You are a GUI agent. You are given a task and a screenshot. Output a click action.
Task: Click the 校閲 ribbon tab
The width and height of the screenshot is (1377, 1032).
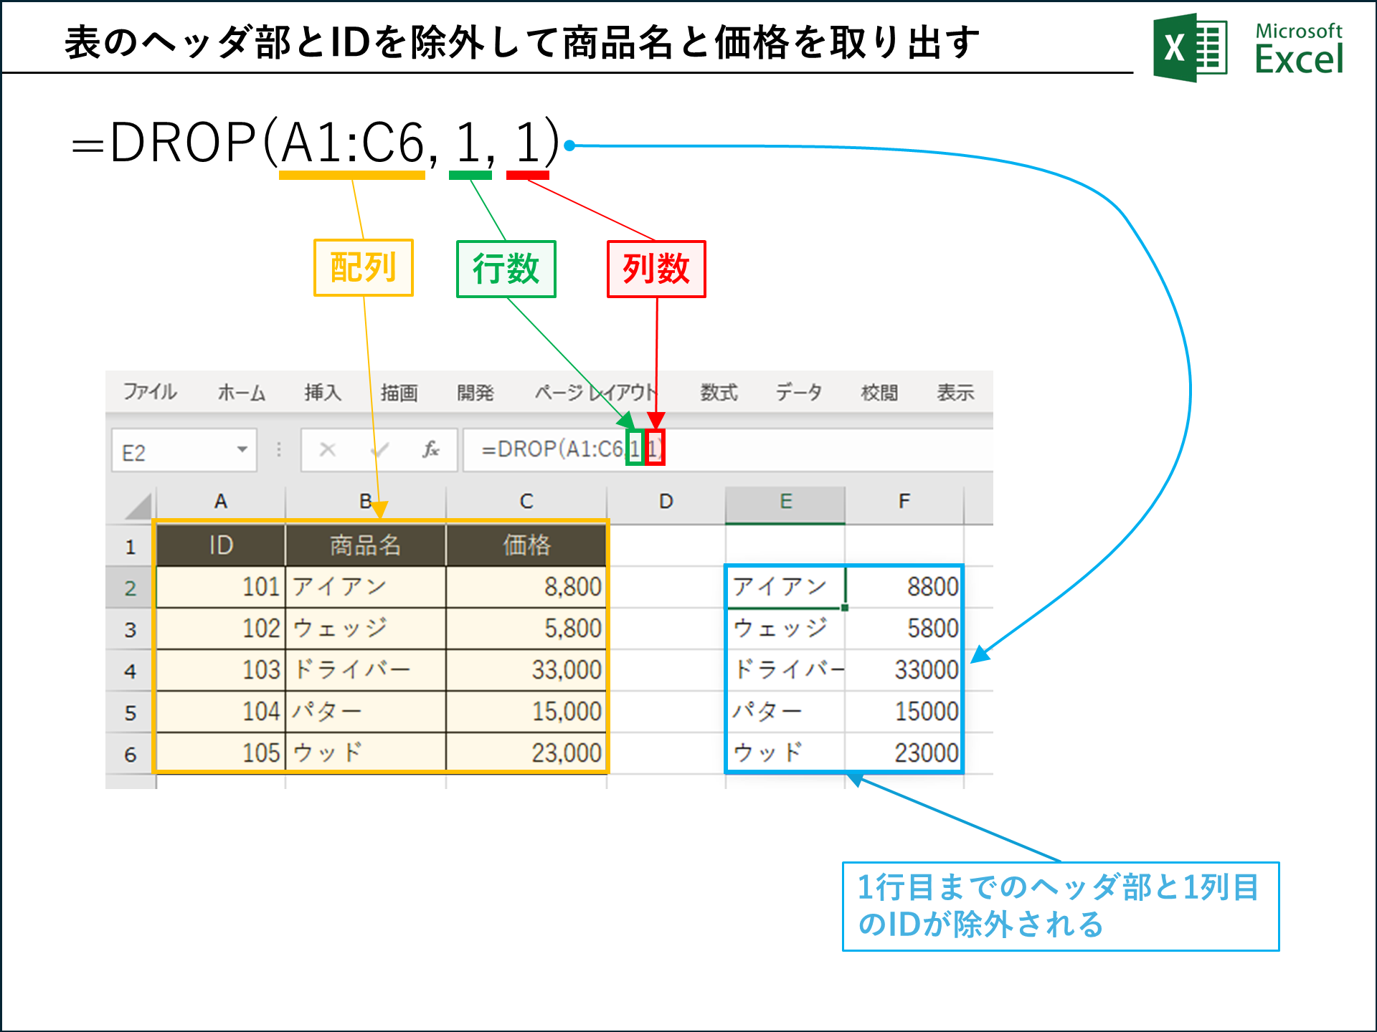coord(881,392)
